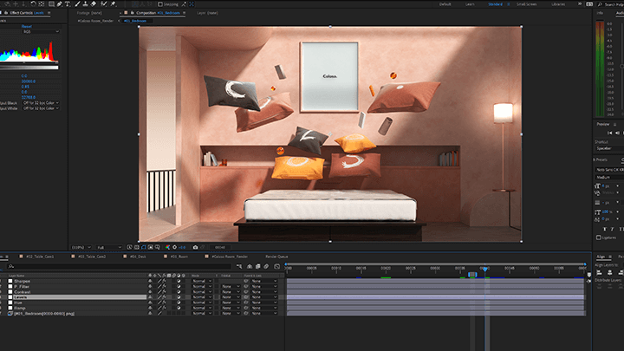Viewport: 624px width, 351px height.
Task: Click the mask and shape path visibility icon
Action: point(143,247)
